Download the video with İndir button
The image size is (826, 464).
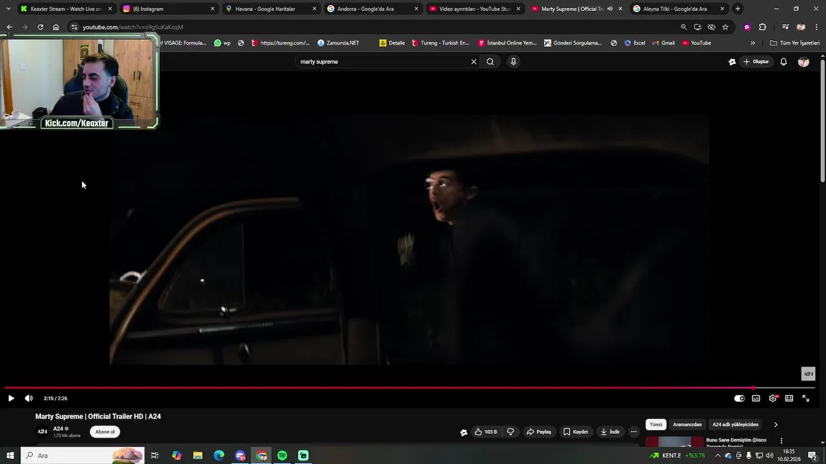[x=610, y=432]
